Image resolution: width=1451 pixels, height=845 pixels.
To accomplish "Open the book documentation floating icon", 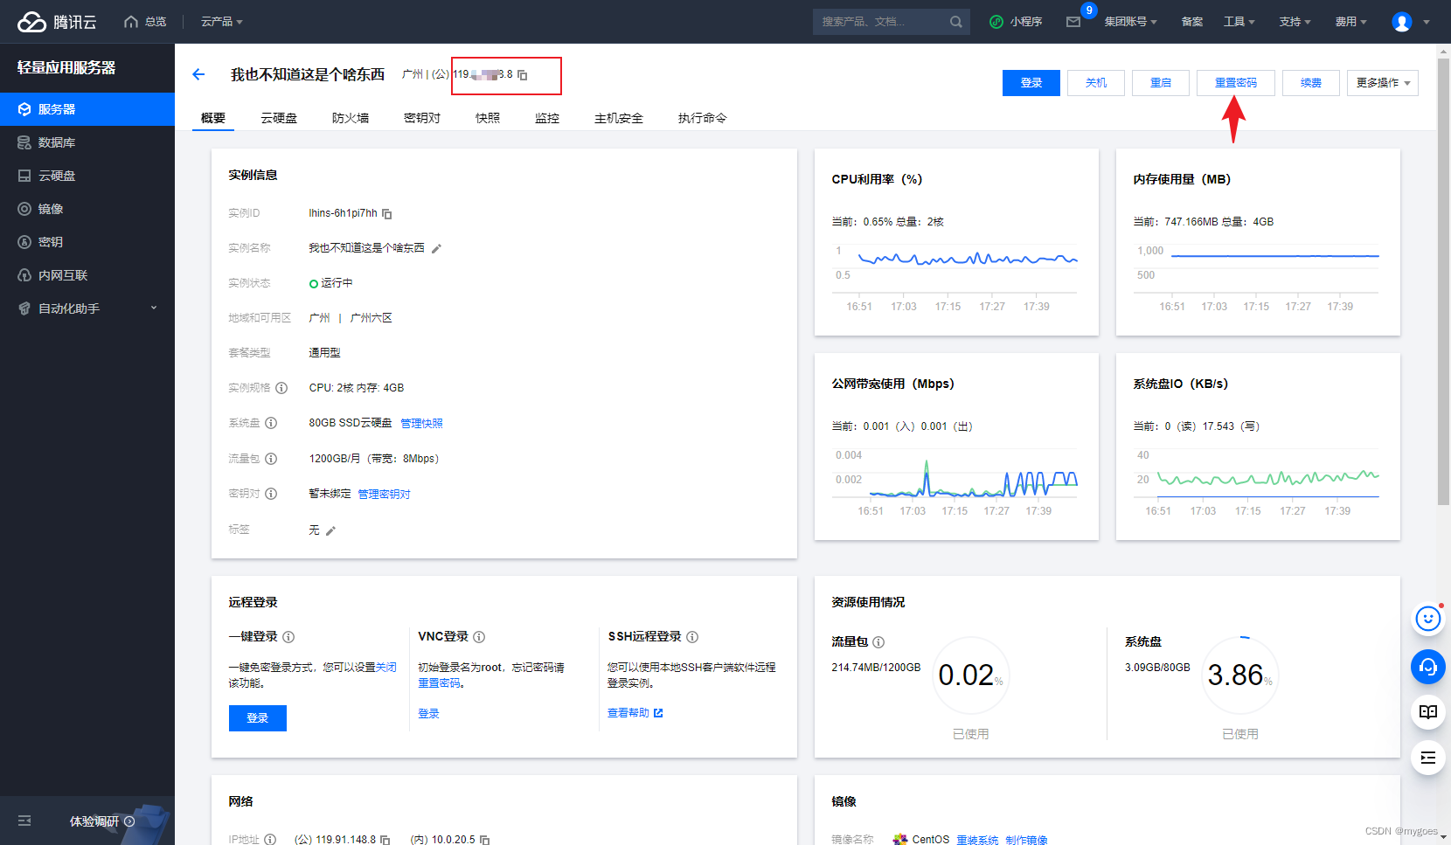I will (1428, 712).
